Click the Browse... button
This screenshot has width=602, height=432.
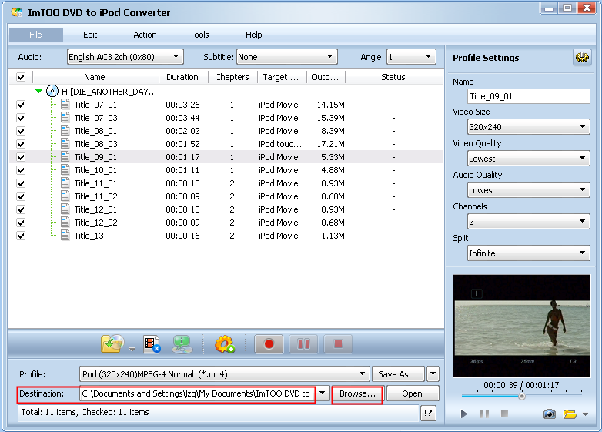(357, 393)
